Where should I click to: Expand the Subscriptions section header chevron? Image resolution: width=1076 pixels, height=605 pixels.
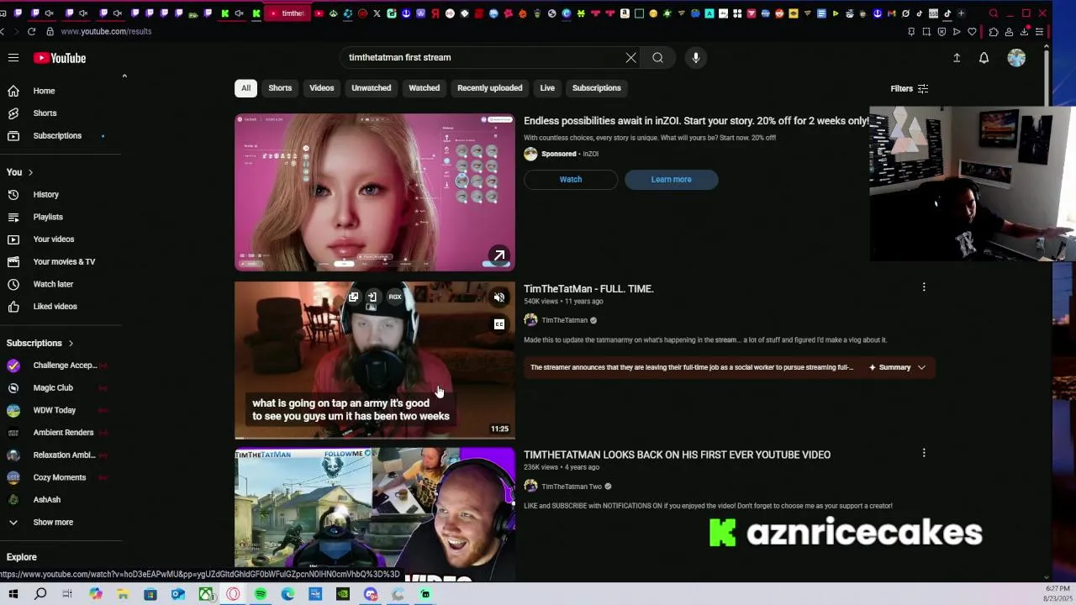(71, 343)
